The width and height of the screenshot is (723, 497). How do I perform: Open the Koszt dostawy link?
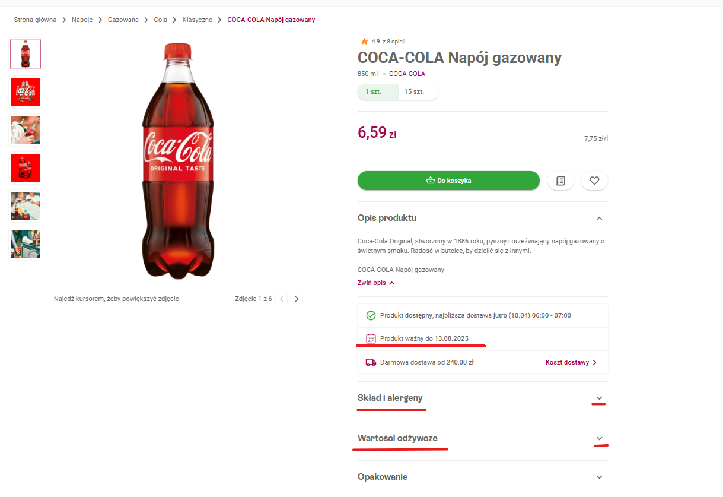(x=571, y=362)
